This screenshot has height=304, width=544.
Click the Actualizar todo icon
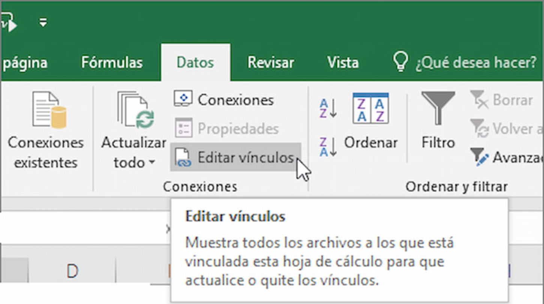click(x=135, y=110)
